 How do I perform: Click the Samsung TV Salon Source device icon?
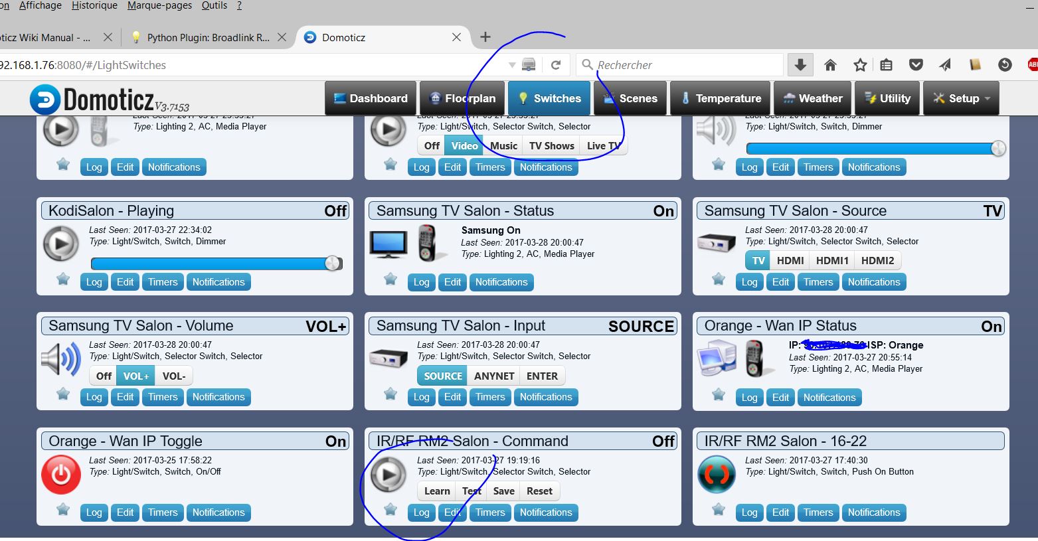point(717,243)
